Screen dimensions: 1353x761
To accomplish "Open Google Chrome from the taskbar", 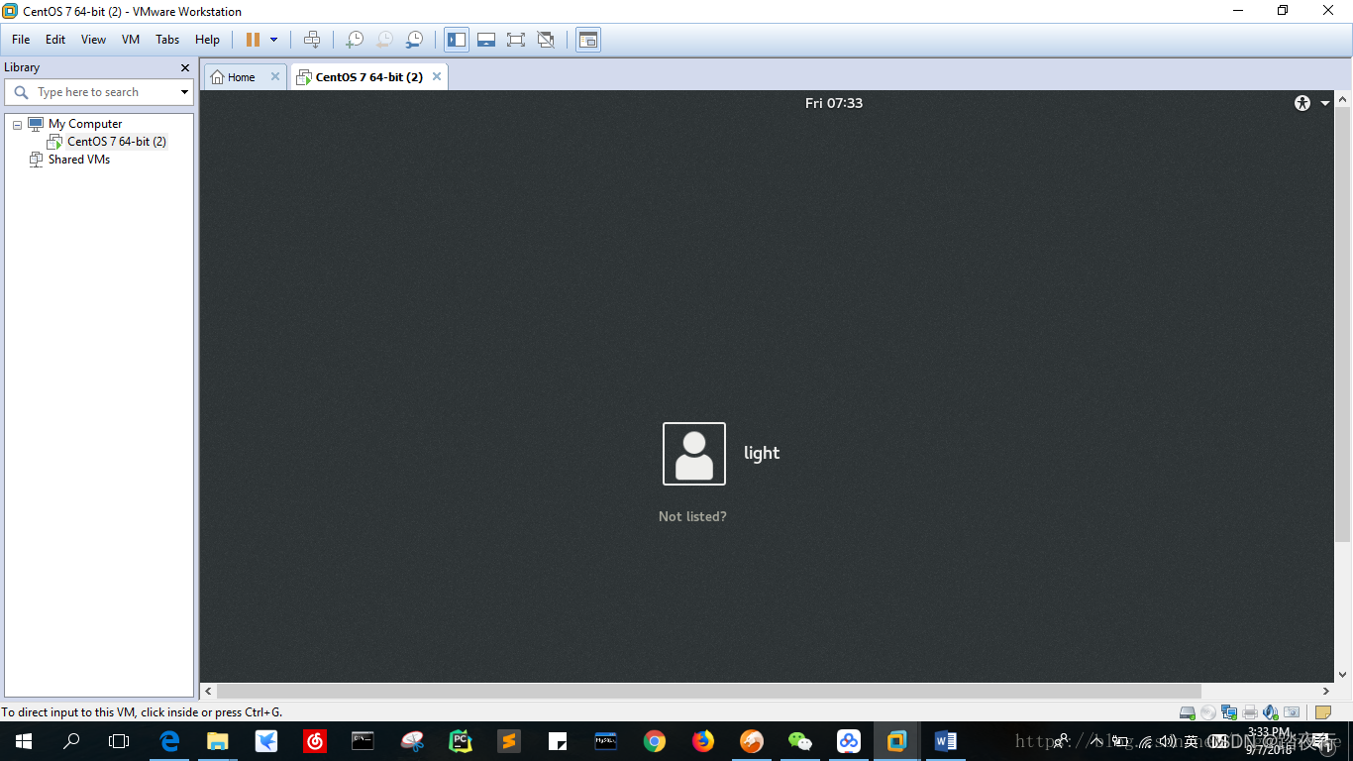I will [x=655, y=741].
